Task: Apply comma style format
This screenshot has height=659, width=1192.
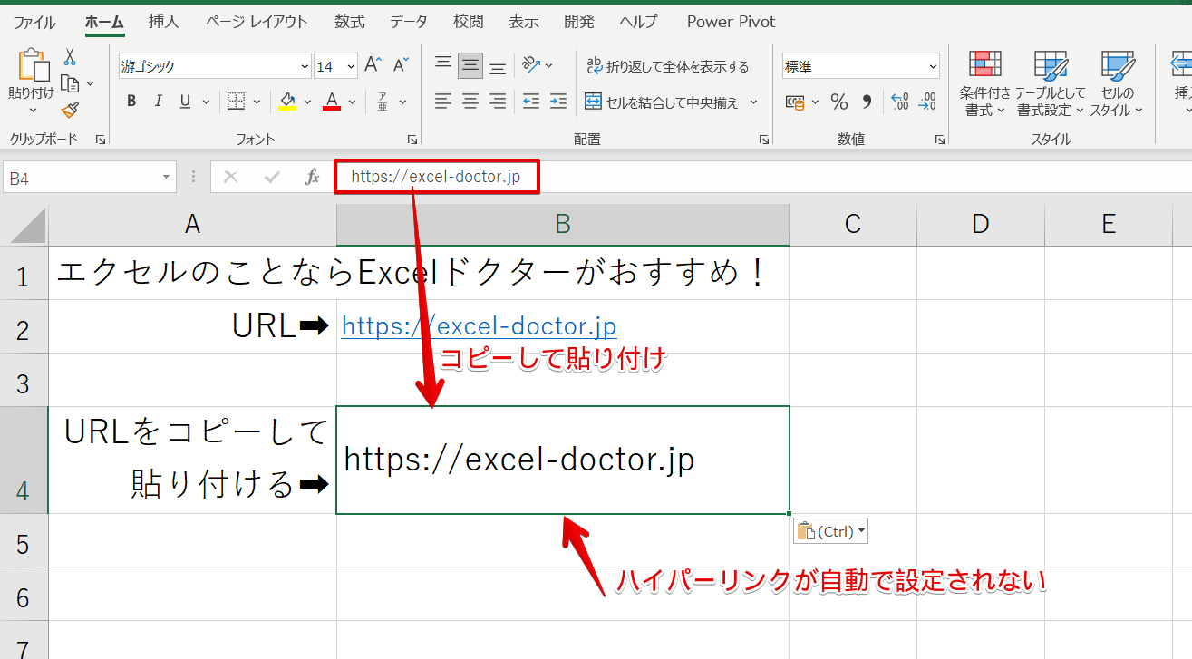Action: coord(867,102)
